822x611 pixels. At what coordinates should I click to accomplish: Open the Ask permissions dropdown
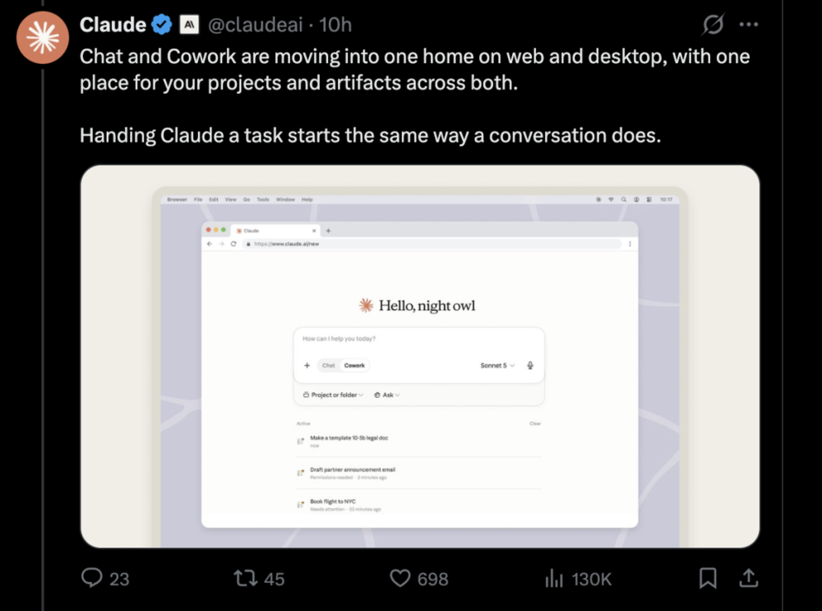[387, 395]
